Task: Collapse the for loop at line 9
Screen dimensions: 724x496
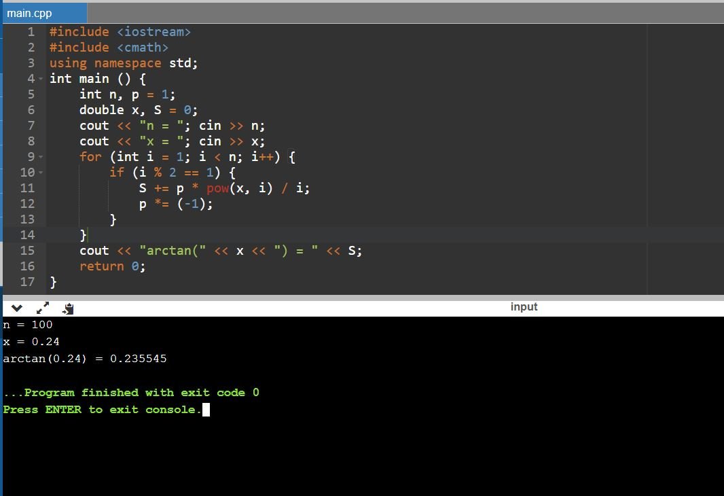Action: click(40, 157)
